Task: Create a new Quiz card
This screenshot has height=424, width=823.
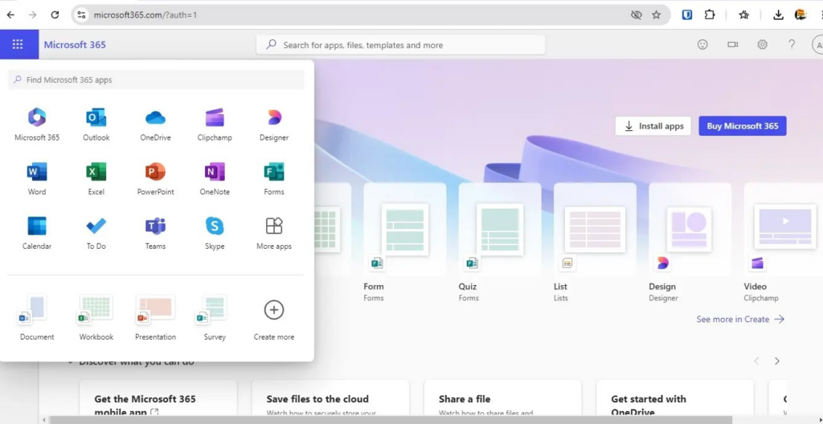Action: point(500,243)
